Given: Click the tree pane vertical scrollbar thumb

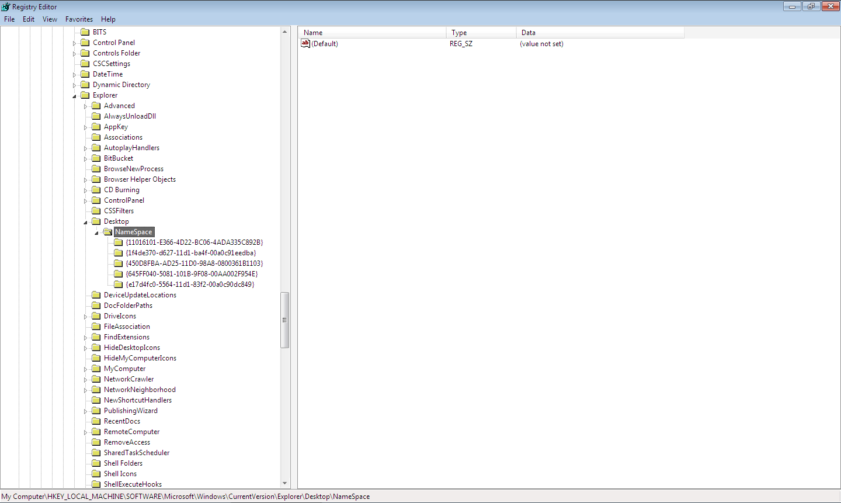Looking at the screenshot, I should (x=285, y=320).
